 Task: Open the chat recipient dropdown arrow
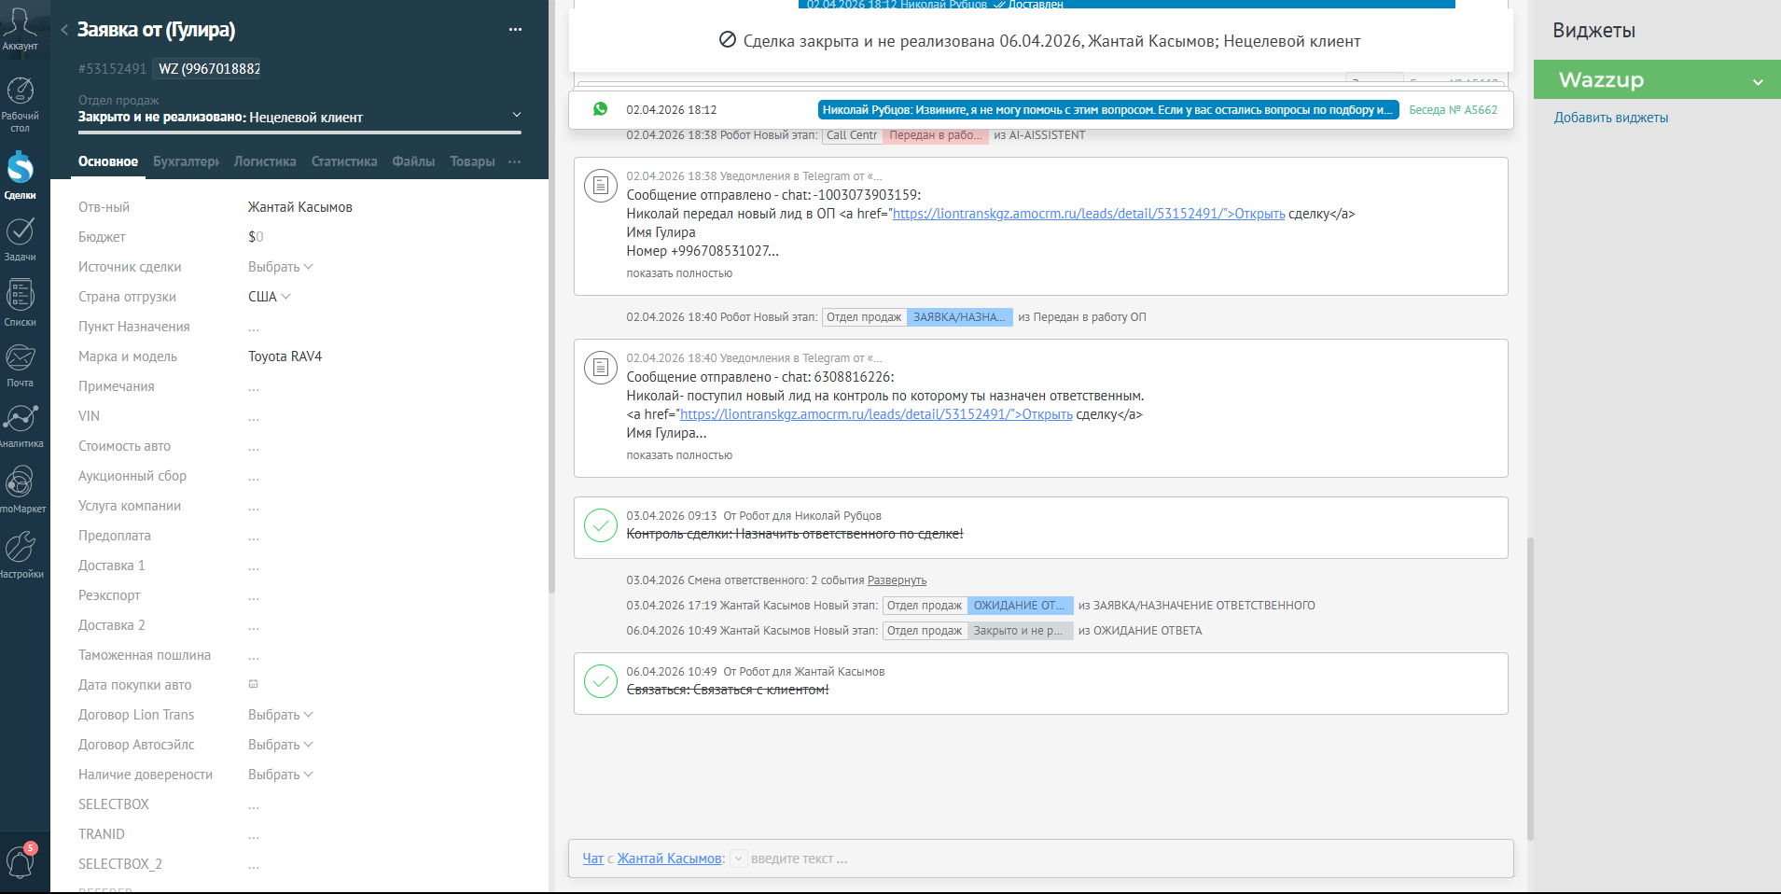click(738, 859)
